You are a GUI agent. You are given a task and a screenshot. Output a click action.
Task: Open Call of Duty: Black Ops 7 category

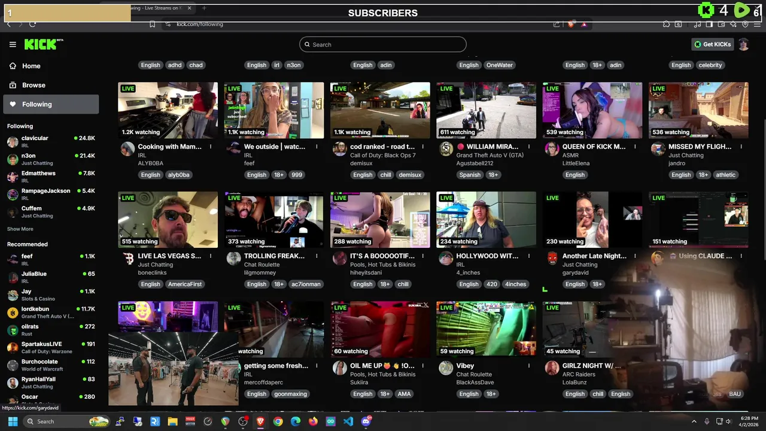383,156
